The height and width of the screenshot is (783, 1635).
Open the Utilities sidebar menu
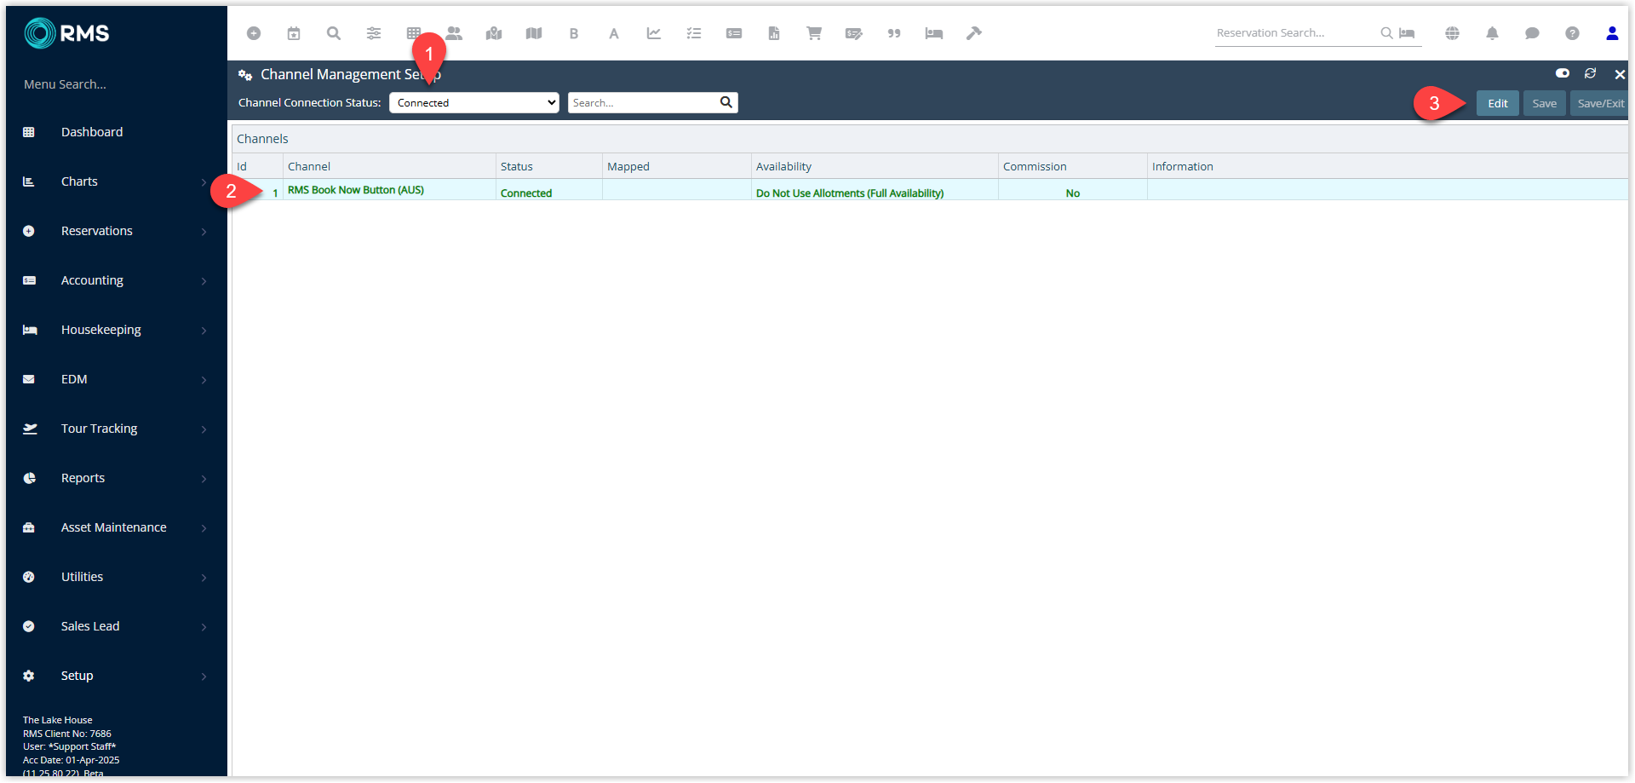82,577
